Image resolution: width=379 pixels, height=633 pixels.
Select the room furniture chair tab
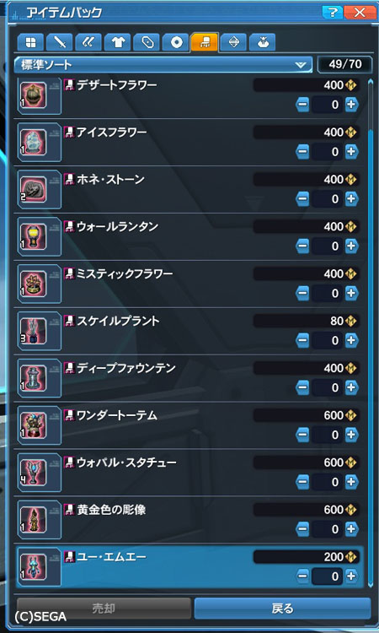coord(205,42)
